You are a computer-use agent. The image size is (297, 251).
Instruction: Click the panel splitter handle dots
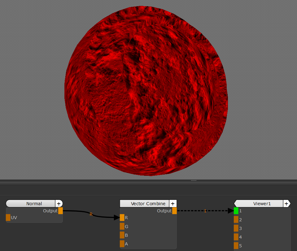(x=194, y=180)
